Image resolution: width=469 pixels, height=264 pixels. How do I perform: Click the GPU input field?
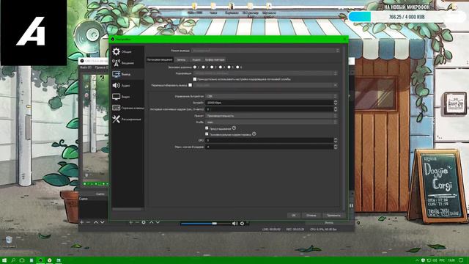point(269,140)
